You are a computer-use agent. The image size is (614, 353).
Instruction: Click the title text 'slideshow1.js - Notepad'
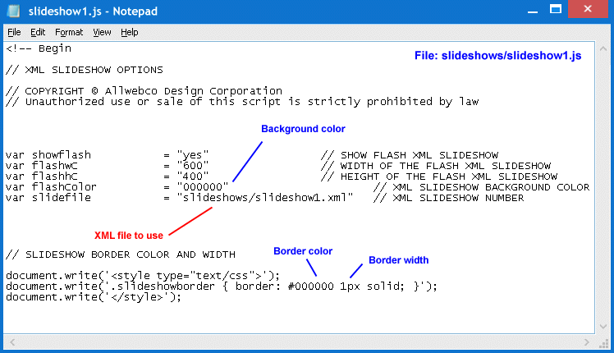(93, 11)
